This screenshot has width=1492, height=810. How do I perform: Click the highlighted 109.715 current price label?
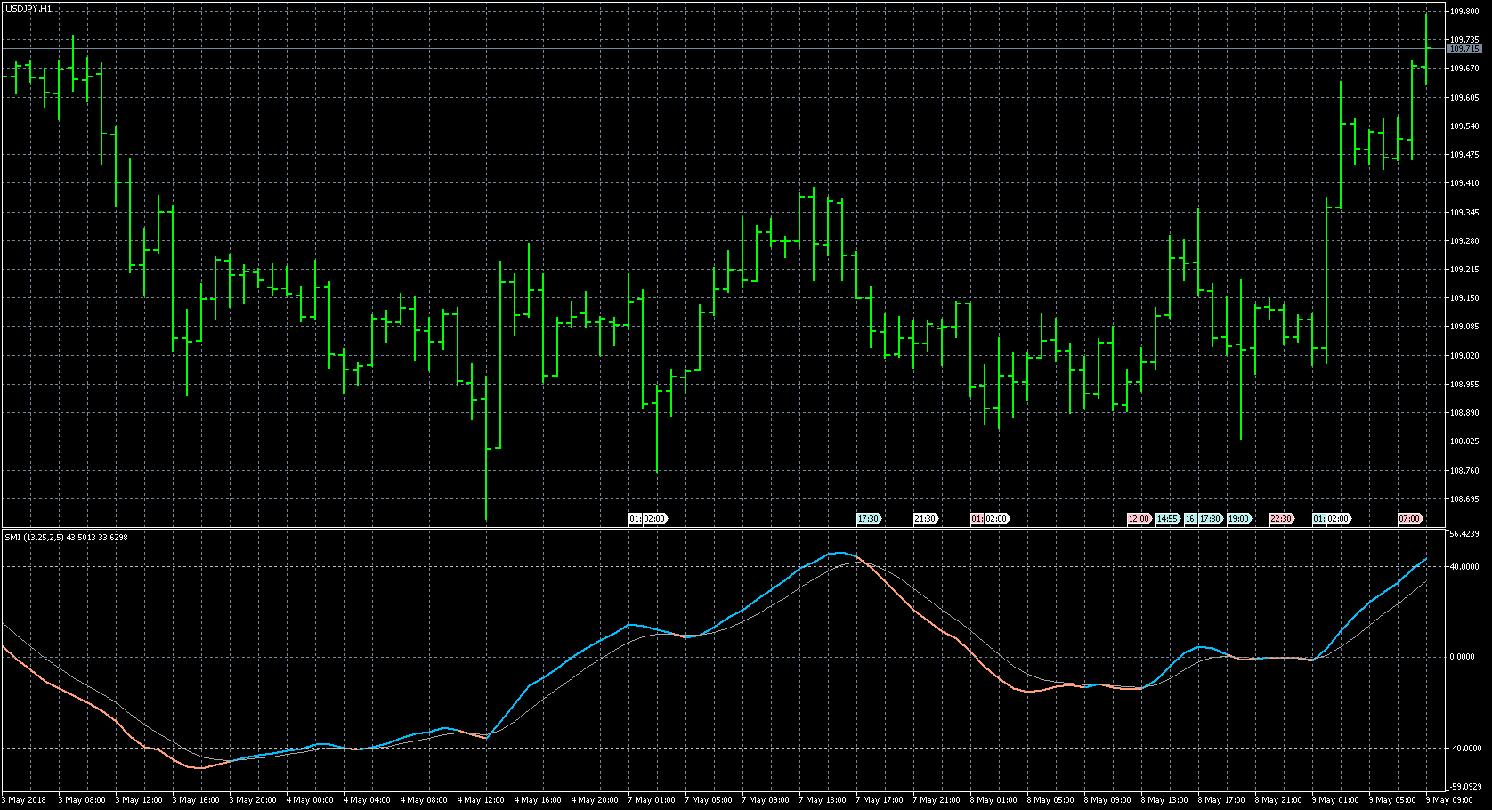pos(1464,49)
